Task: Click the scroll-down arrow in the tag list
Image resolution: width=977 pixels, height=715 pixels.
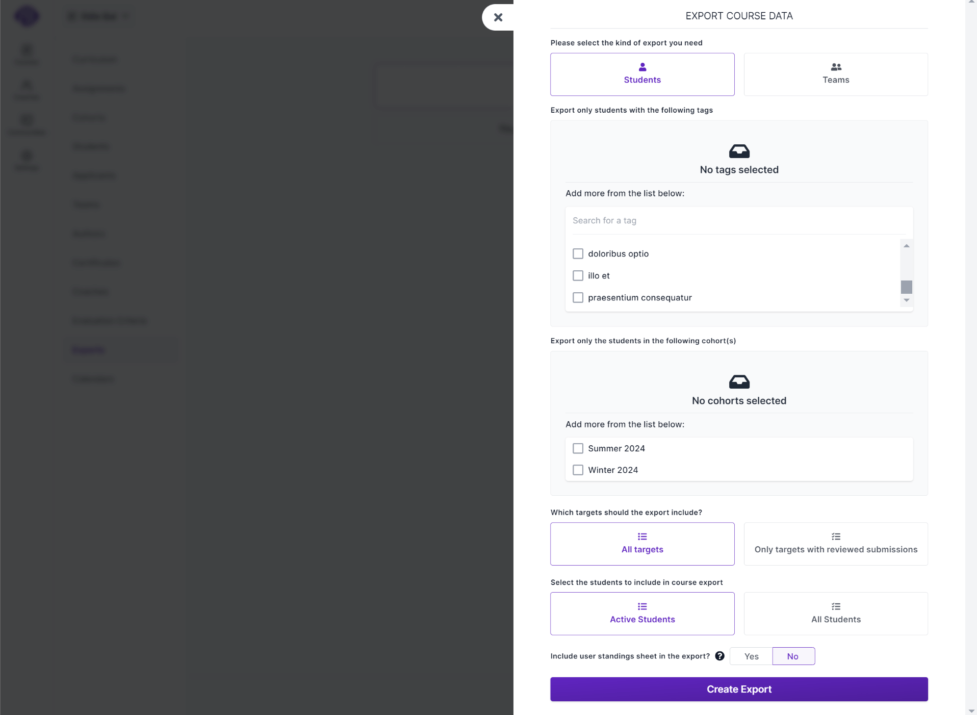Action: pyautogui.click(x=906, y=301)
